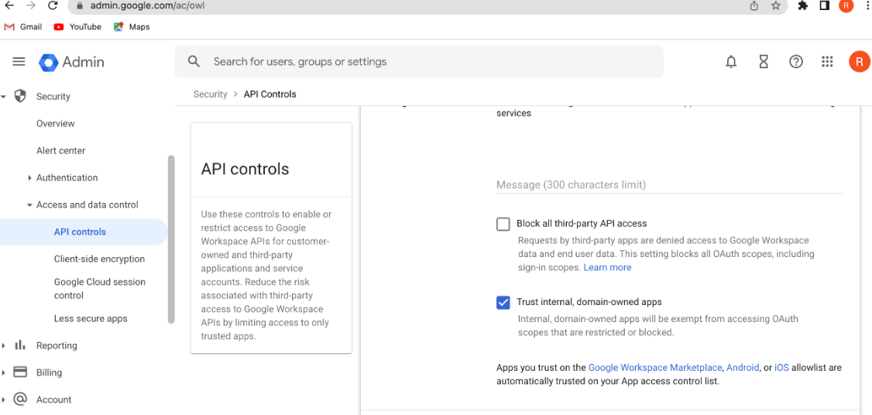Open the help question mark icon

(x=796, y=62)
